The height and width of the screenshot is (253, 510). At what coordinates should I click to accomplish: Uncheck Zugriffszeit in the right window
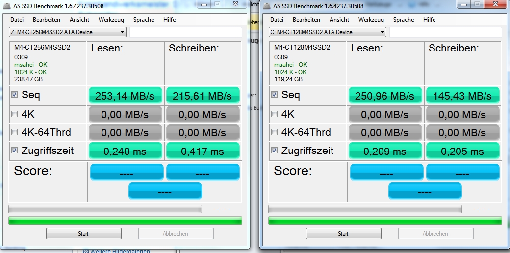[274, 150]
